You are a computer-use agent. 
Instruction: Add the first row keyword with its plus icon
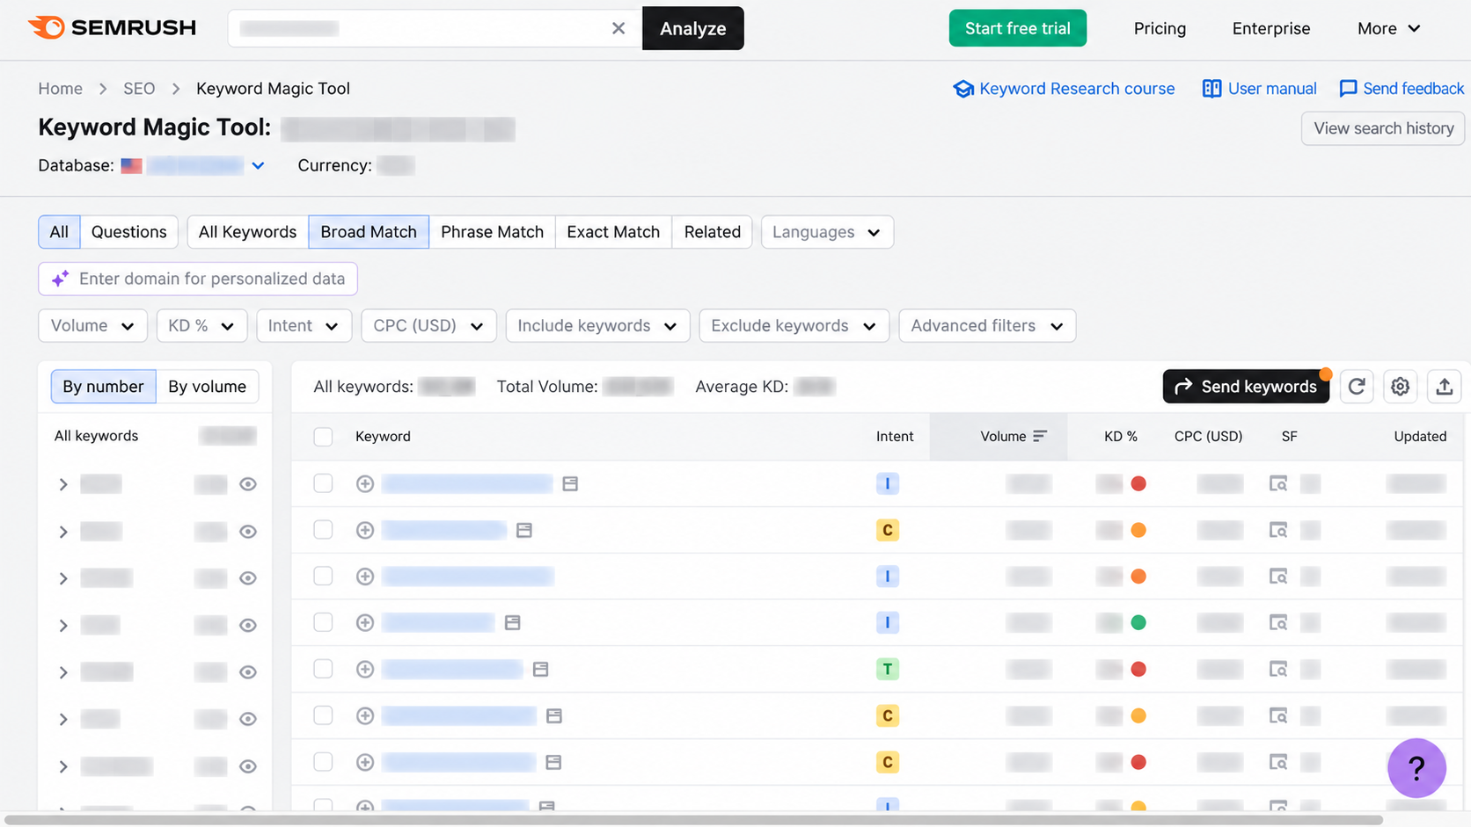[x=365, y=483]
